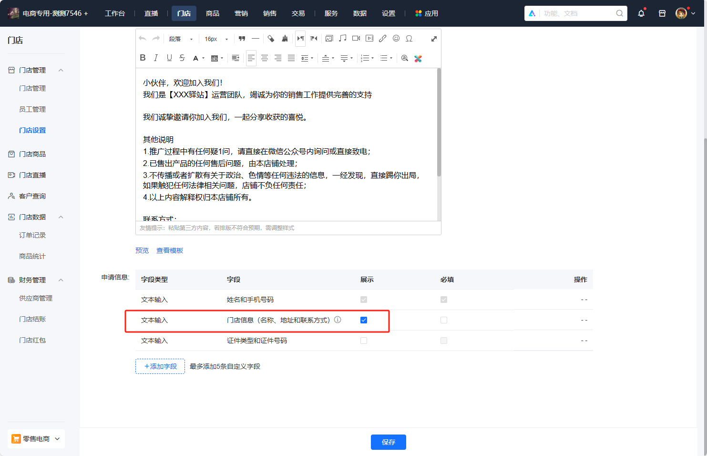Toggle required checkbox for 证件类型和证件号码
Image resolution: width=707 pixels, height=456 pixels.
(x=444, y=341)
